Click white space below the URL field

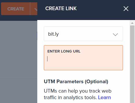83,74
